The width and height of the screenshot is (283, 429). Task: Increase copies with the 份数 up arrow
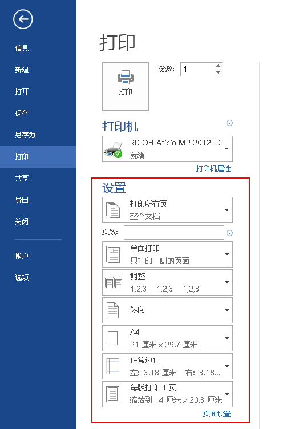(218, 66)
